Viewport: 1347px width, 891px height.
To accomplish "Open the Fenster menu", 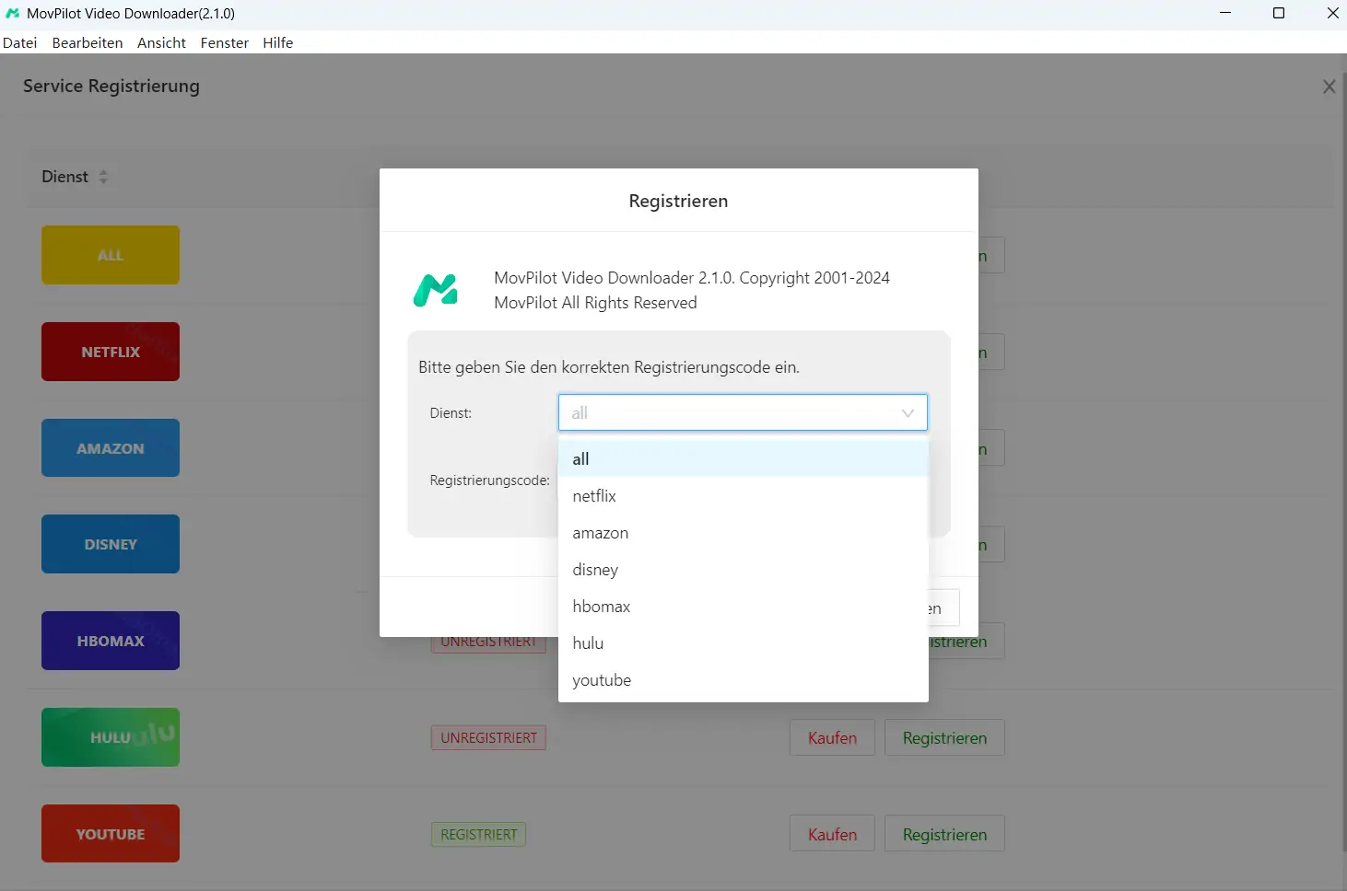I will click(x=225, y=42).
